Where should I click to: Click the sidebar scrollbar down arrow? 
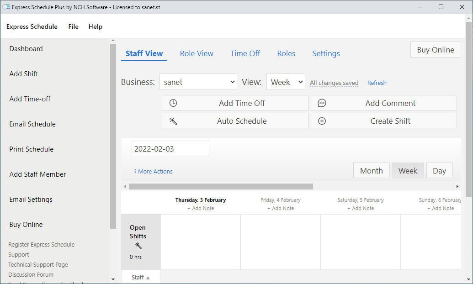[113, 279]
